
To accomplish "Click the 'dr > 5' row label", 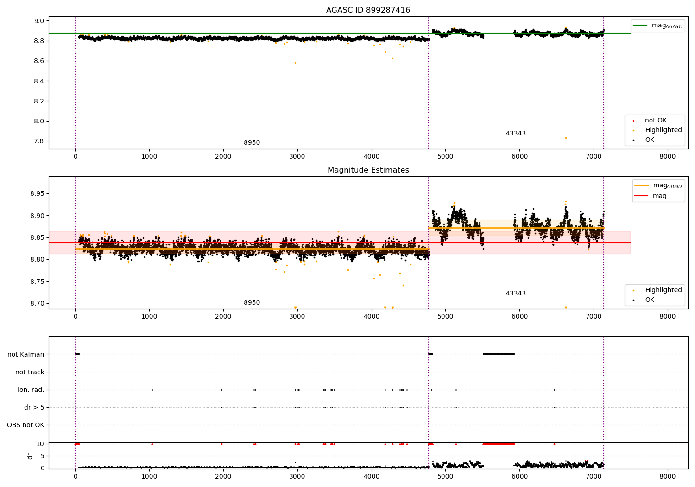I will tap(34, 408).
